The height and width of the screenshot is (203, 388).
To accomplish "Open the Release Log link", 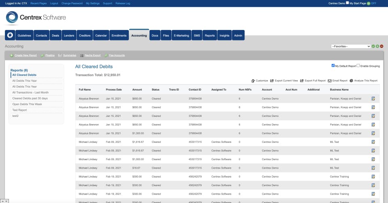I will (123, 4).
